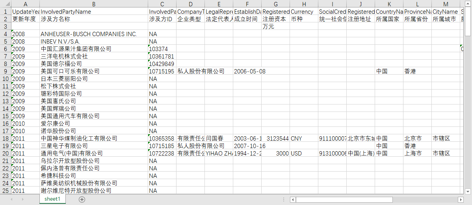Click cell 日本三菱丽阳公司

click(x=94, y=79)
